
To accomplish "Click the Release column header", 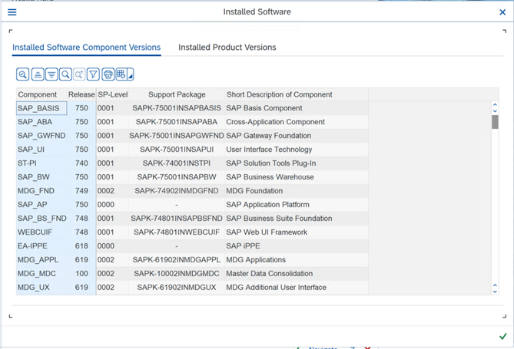I will [81, 94].
